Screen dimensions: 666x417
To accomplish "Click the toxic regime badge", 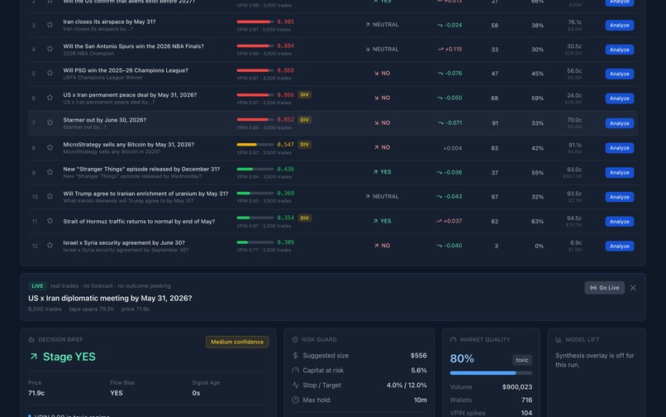I will (522, 360).
